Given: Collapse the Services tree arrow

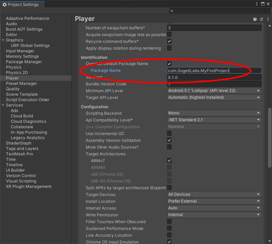Looking at the screenshot, I should tap(3, 105).
